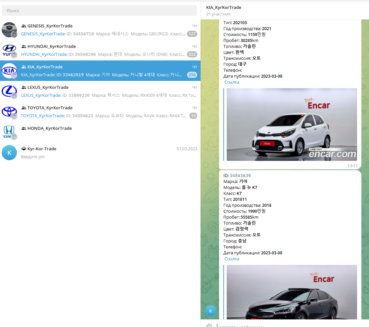Click the 01.03.2023 date on Kyr-Kor-Trade
Image resolution: width=369 pixels, height=327 pixels.
tap(187, 149)
